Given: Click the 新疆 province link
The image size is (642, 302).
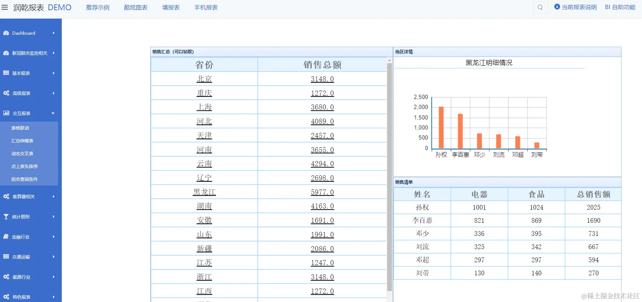Looking at the screenshot, I should 204,249.
